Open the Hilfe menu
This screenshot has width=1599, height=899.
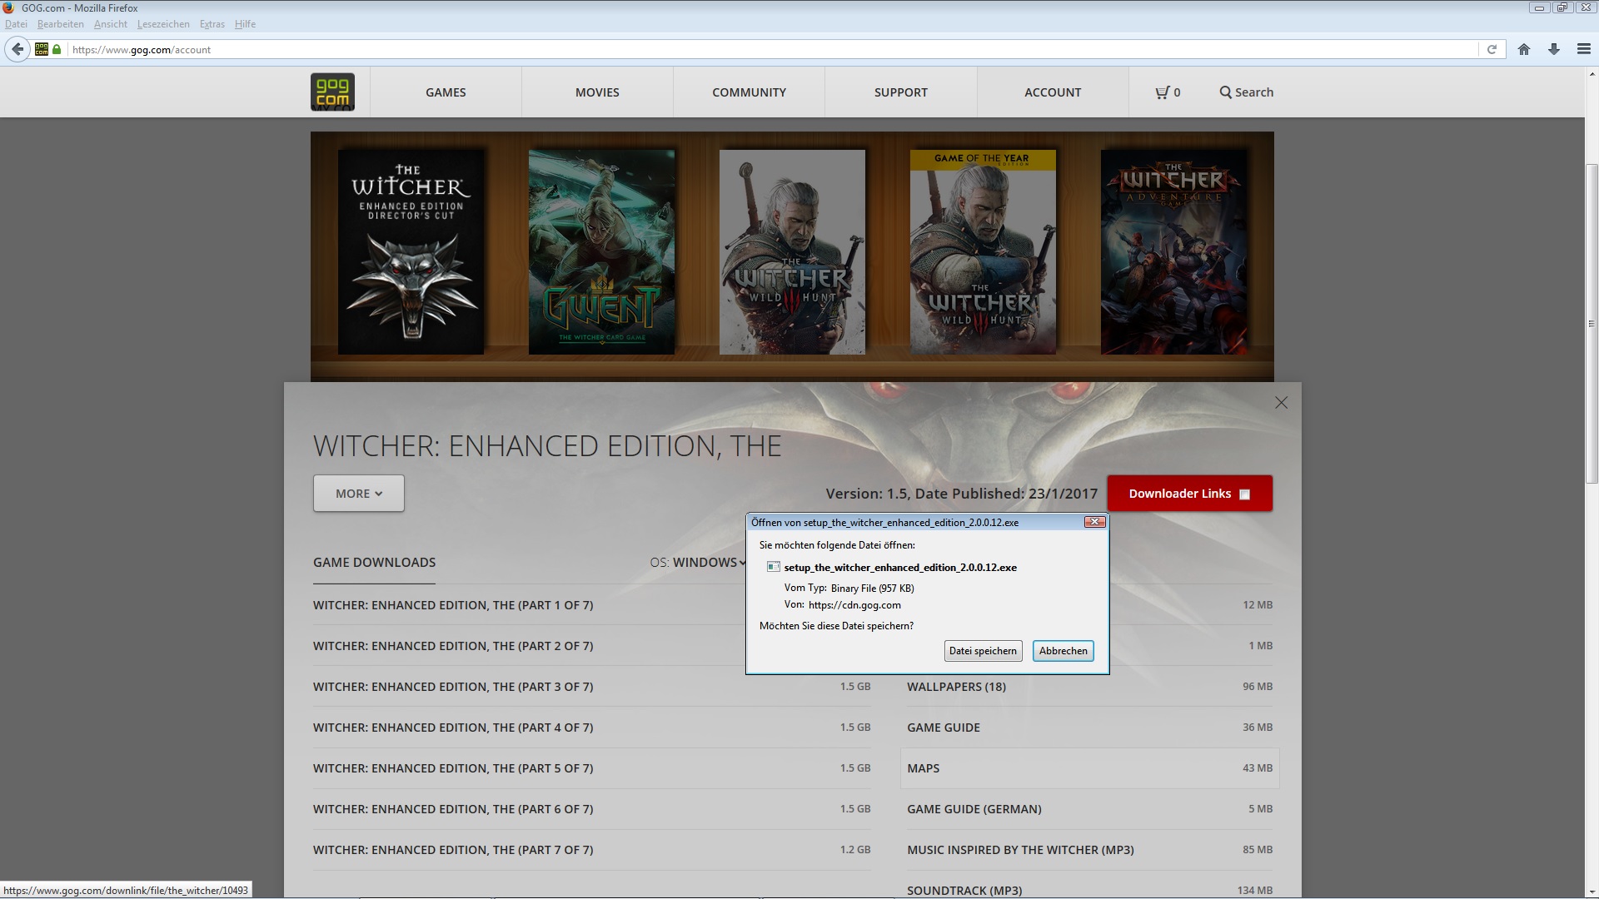(x=245, y=24)
